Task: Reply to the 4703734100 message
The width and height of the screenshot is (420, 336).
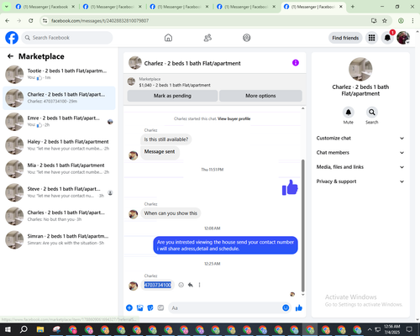Action: pos(191,285)
